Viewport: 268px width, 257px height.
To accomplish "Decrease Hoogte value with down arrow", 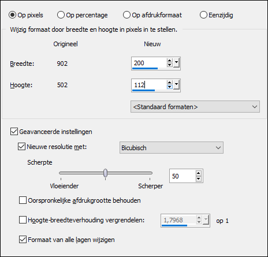I will pos(169,87).
